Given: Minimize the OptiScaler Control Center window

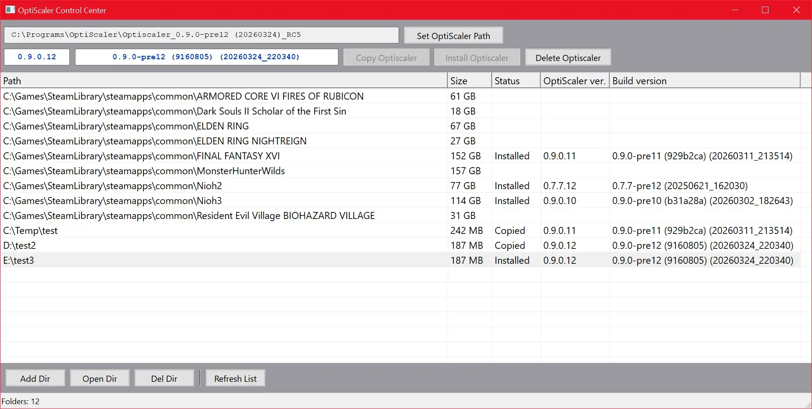Looking at the screenshot, I should [736, 10].
